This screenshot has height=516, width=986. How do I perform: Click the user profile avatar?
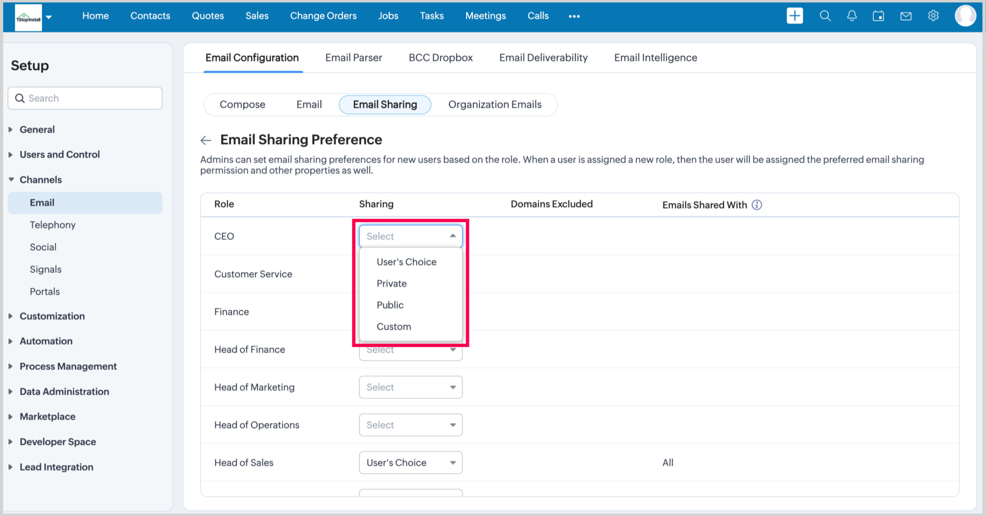[x=965, y=16]
